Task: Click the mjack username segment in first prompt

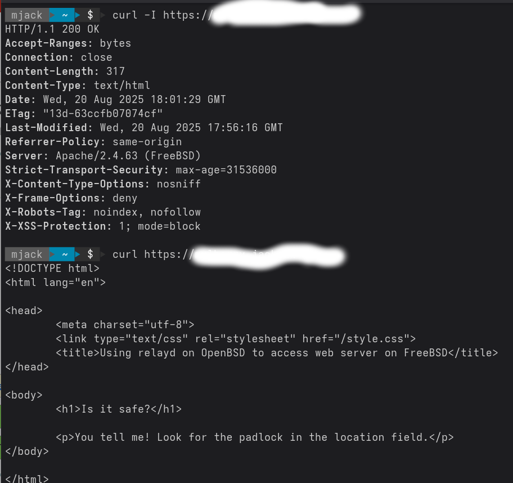Action: click(27, 15)
